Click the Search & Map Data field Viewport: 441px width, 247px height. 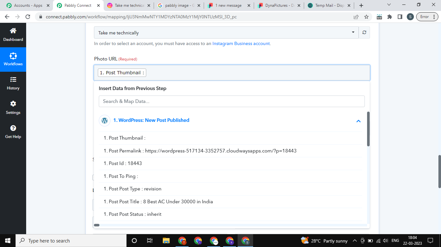(232, 101)
